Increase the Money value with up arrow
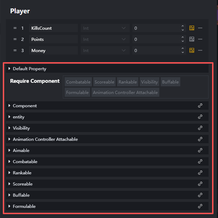 tap(183, 49)
